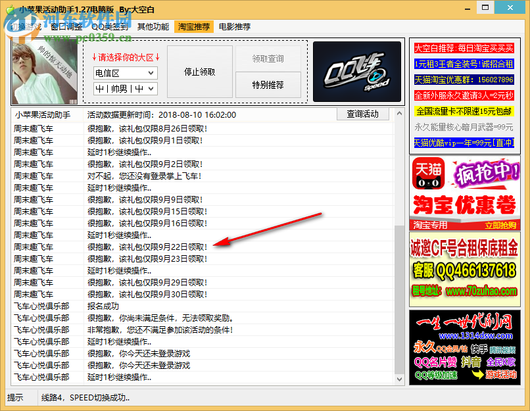530x411 pixels.
Task: Click the user avatar photo
Action: (45, 72)
